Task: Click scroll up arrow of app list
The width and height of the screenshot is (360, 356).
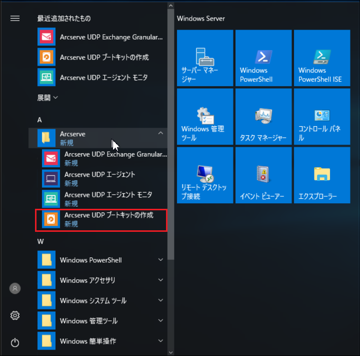Action: click(170, 6)
